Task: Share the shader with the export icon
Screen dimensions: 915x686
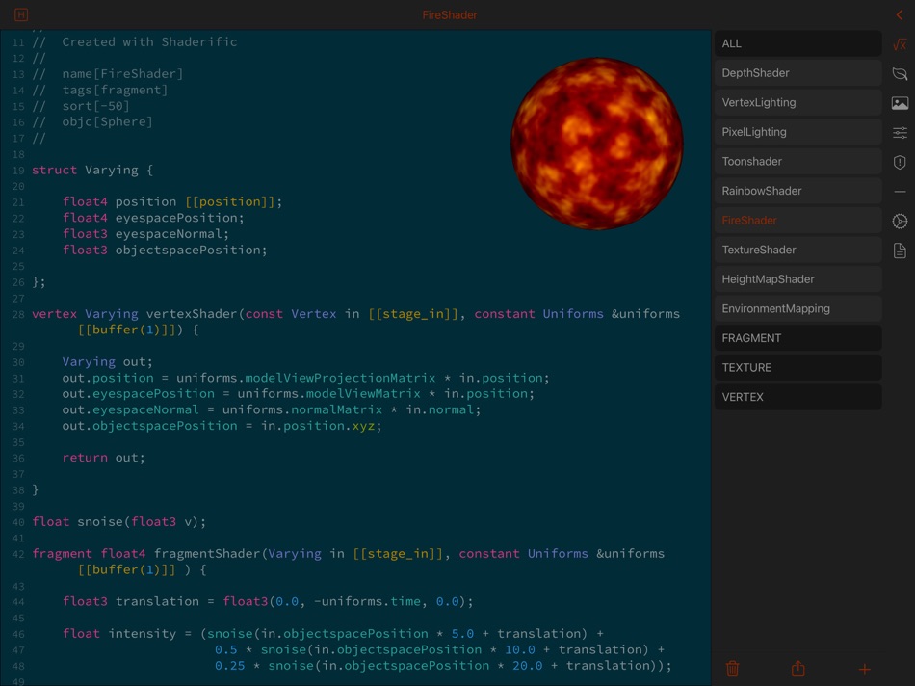Action: (798, 669)
